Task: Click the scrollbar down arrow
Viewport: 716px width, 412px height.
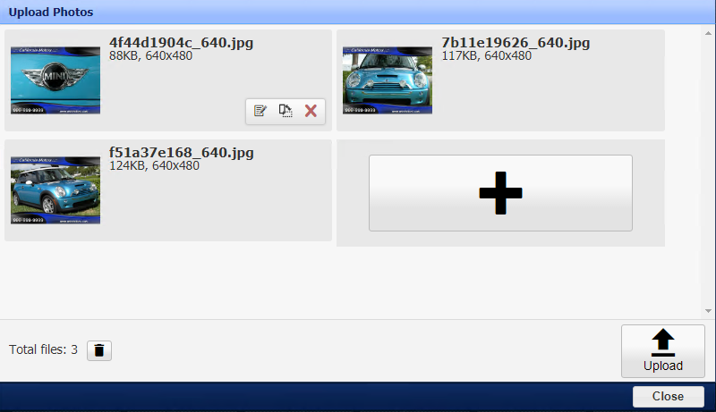Action: [x=708, y=311]
